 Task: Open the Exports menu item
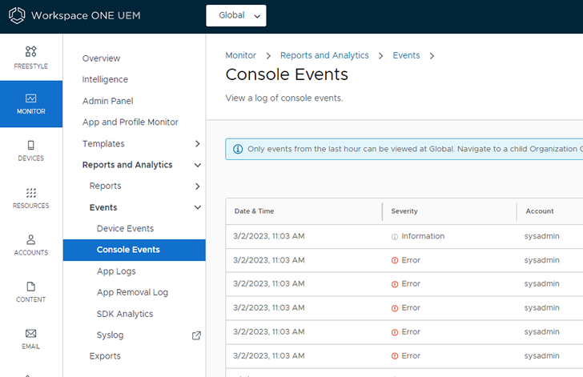pyautogui.click(x=105, y=356)
